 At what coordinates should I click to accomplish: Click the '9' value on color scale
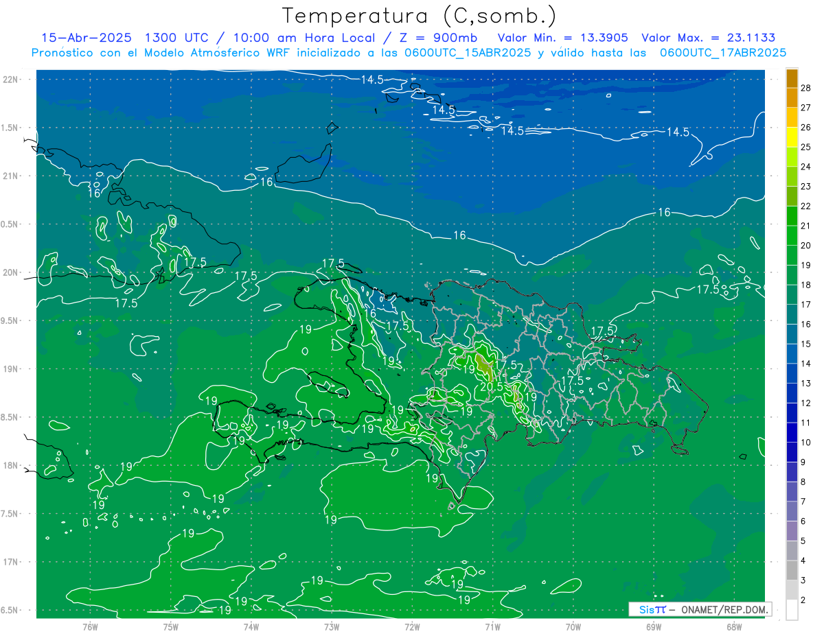pos(803,462)
